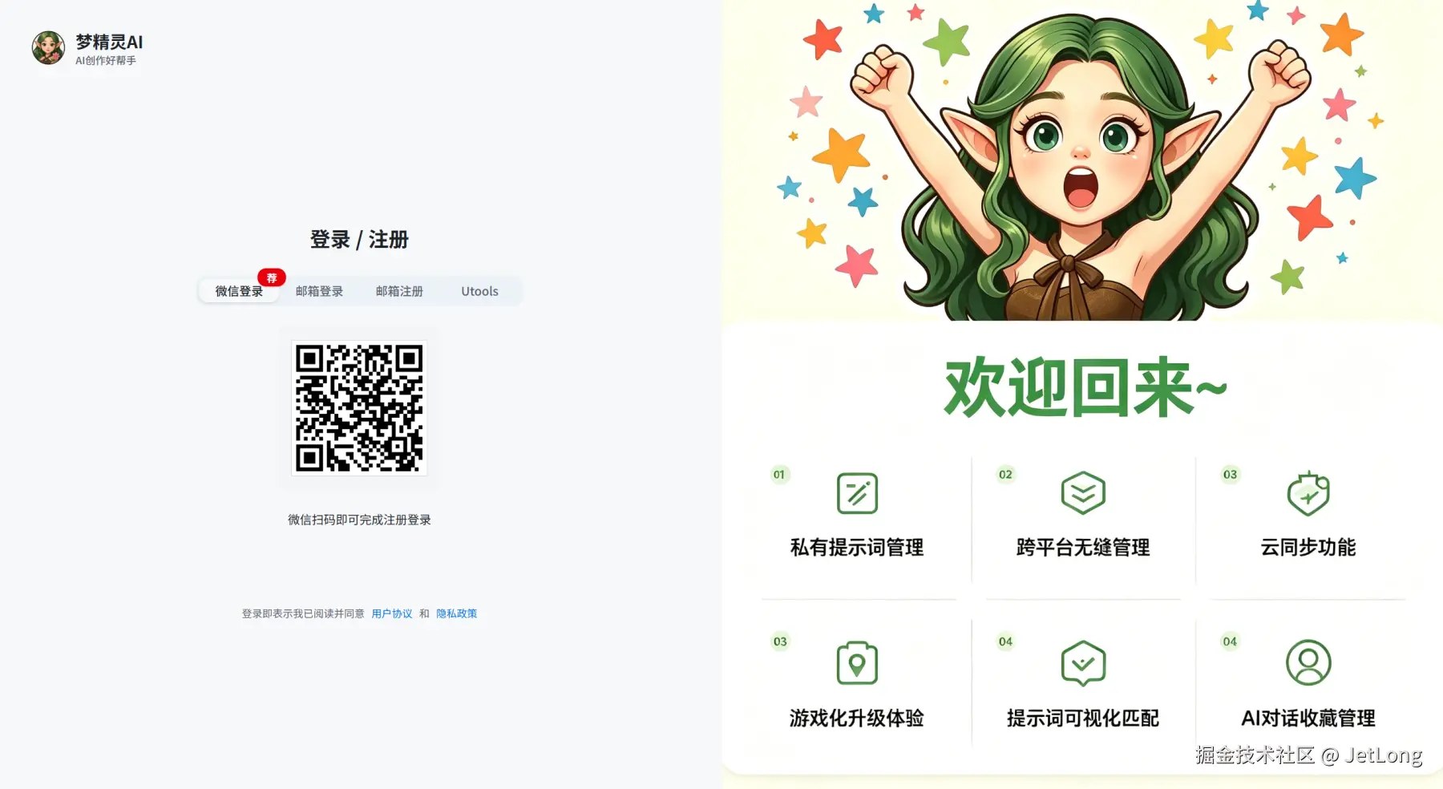Click the green-haired elf illustration
Image resolution: width=1443 pixels, height=789 pixels.
tap(1082, 168)
